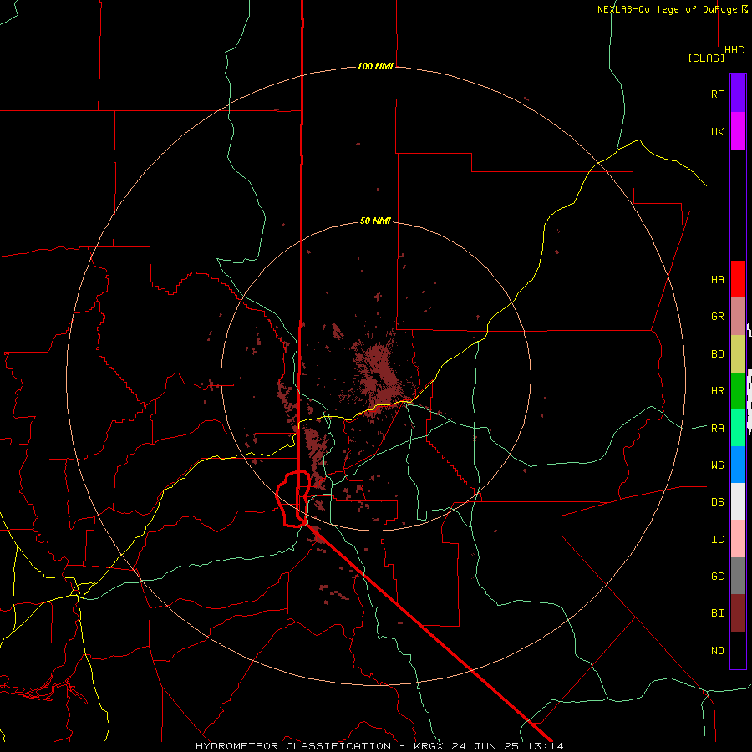752x752 pixels.
Task: Click the blue WS legend swatch
Action: 738,465
